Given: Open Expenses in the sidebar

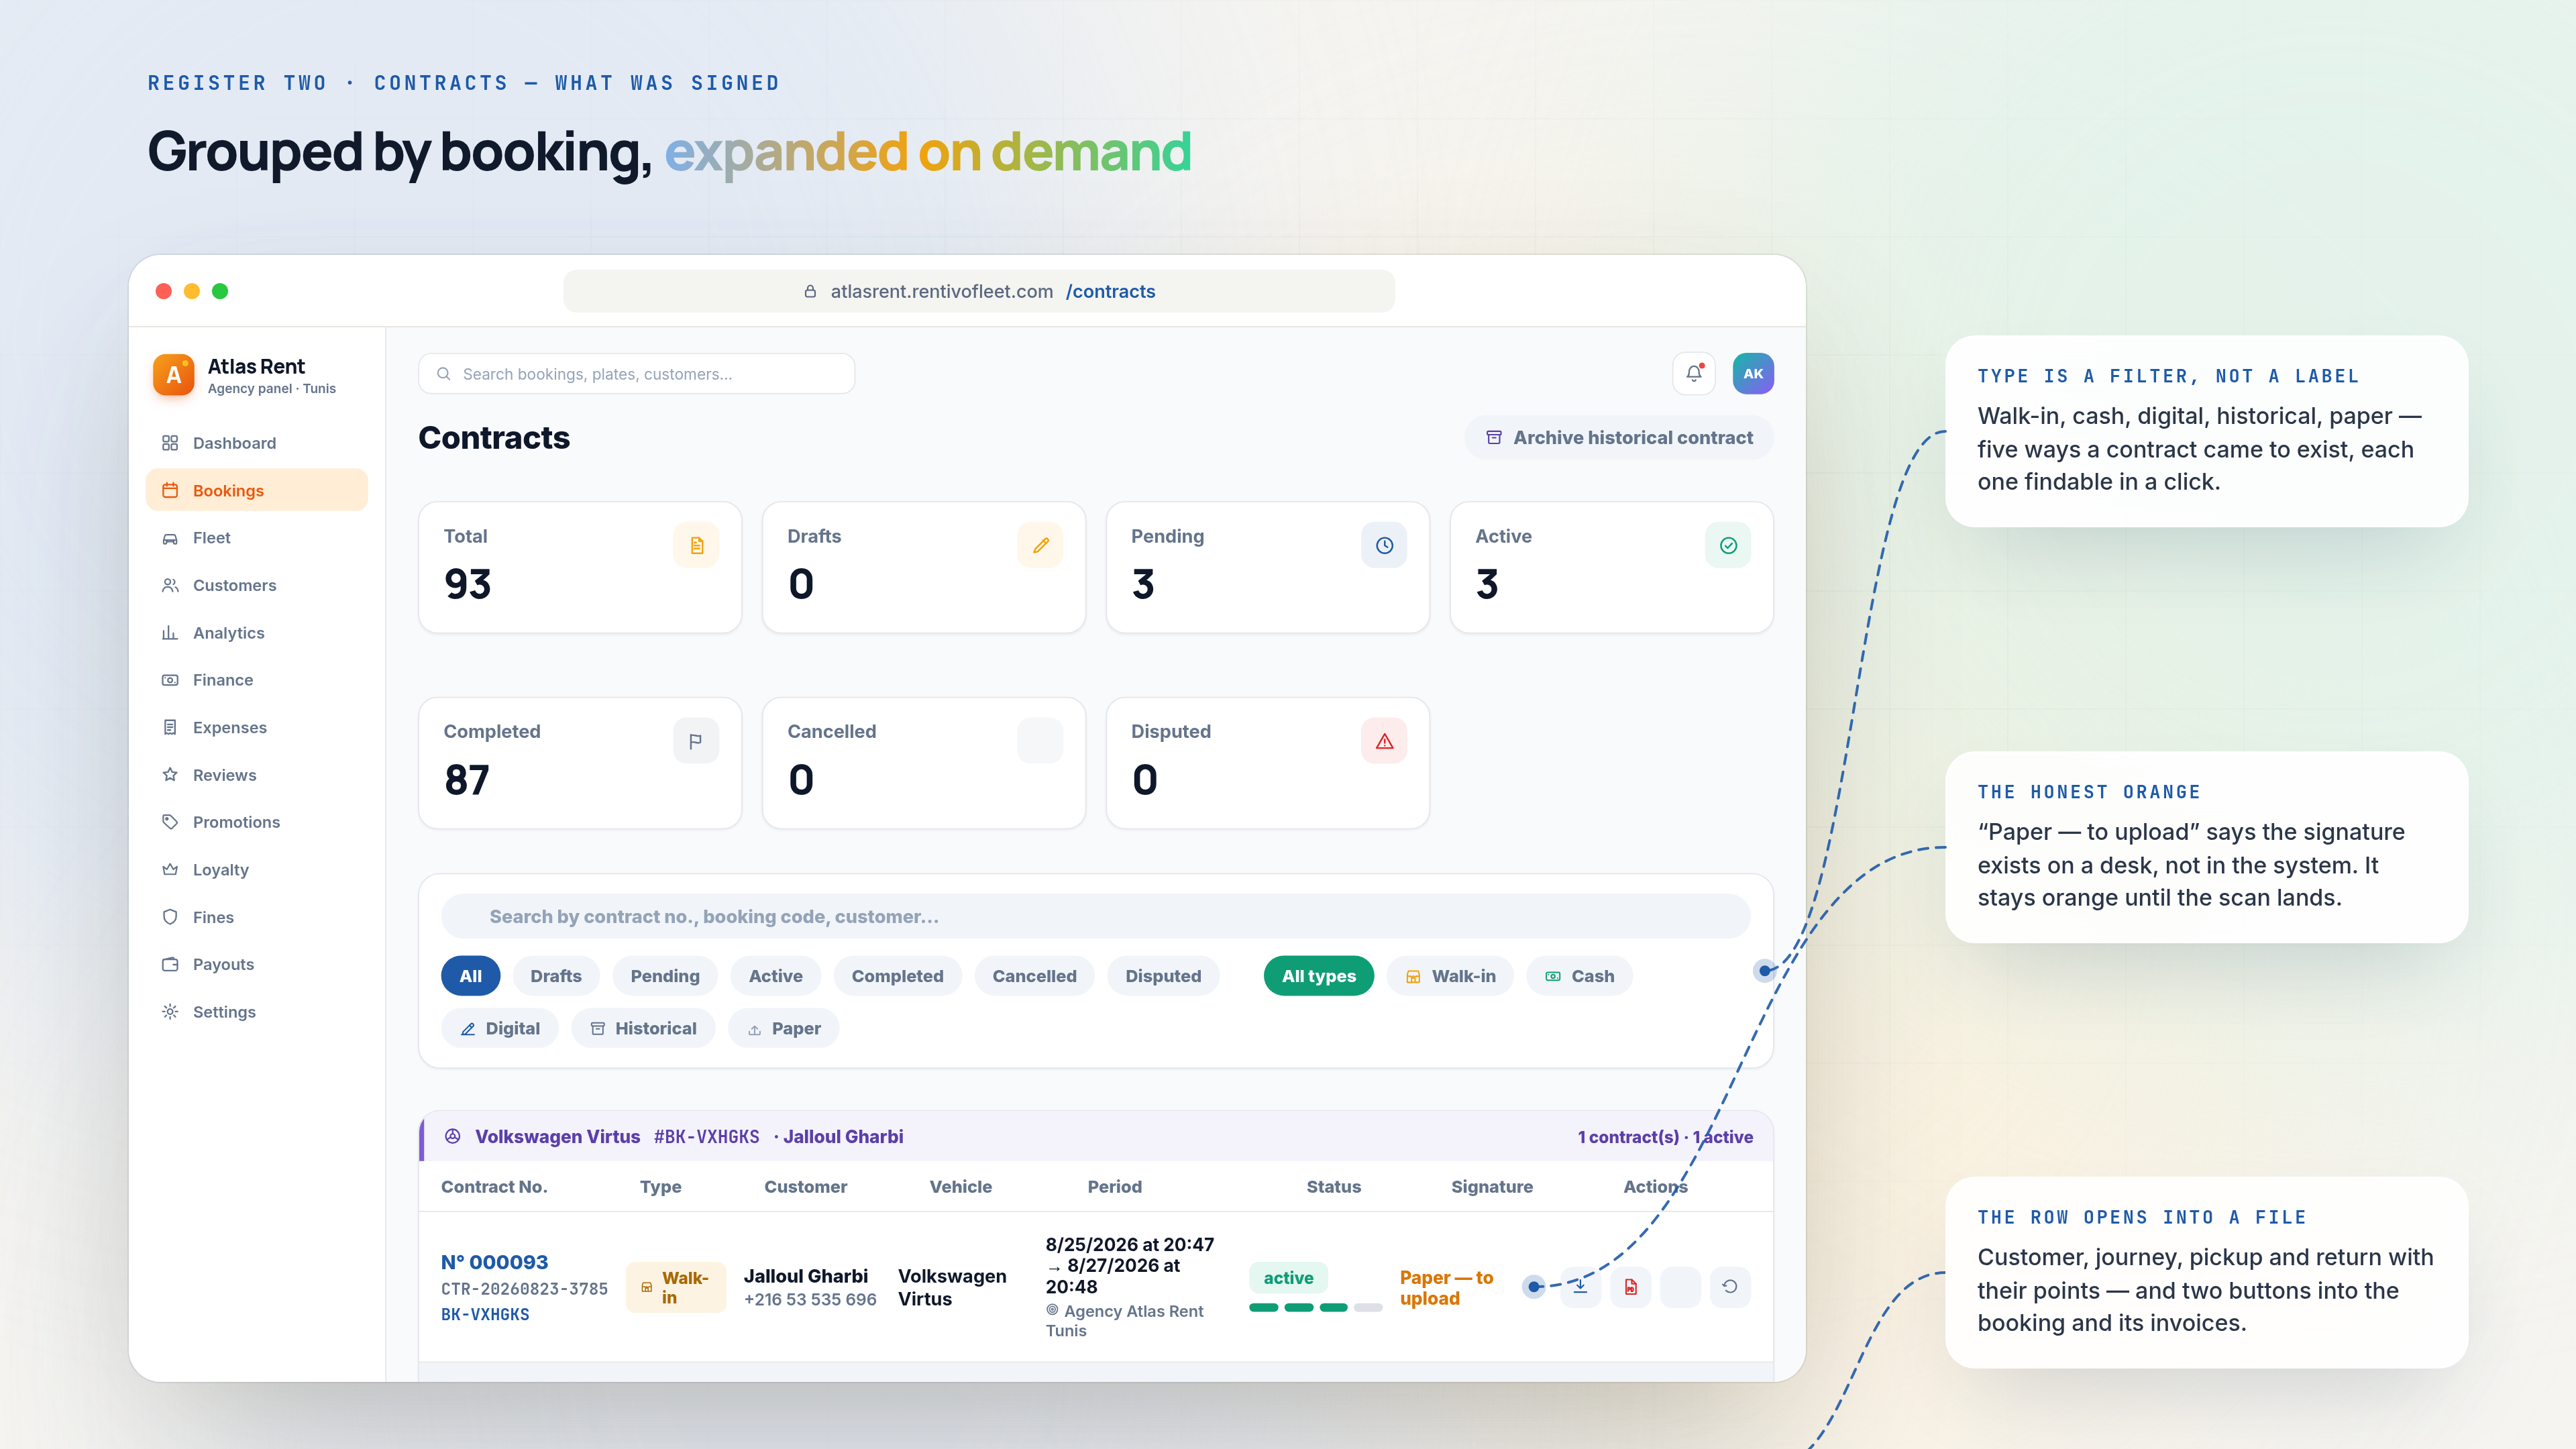Looking at the screenshot, I should [257, 727].
